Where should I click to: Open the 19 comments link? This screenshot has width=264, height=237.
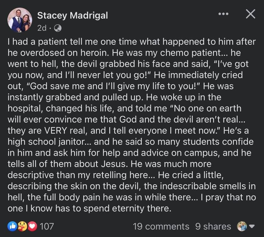(x=161, y=226)
